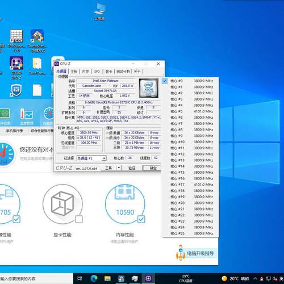Show hidden system tray icons

pyautogui.click(x=255, y=278)
